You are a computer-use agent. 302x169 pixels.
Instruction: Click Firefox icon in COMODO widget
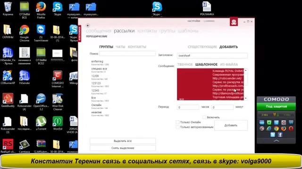tap(284, 129)
